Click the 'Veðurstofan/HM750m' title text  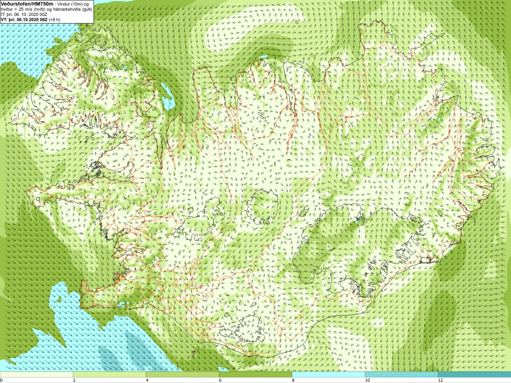(27, 4)
